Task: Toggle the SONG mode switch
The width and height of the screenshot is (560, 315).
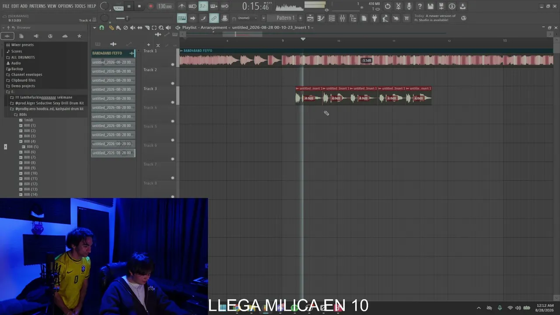Action: click(119, 8)
